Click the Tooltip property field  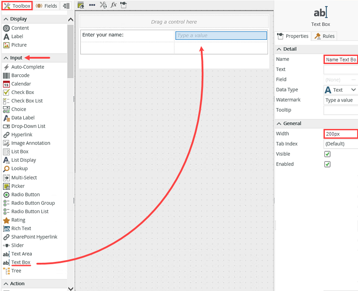(341, 110)
